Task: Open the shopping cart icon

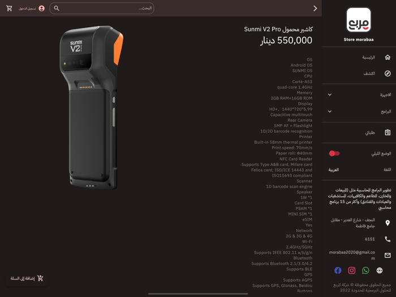Action: [10, 8]
